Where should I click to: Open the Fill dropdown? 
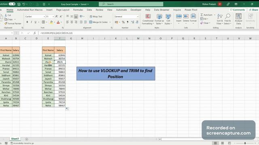point(204,19)
